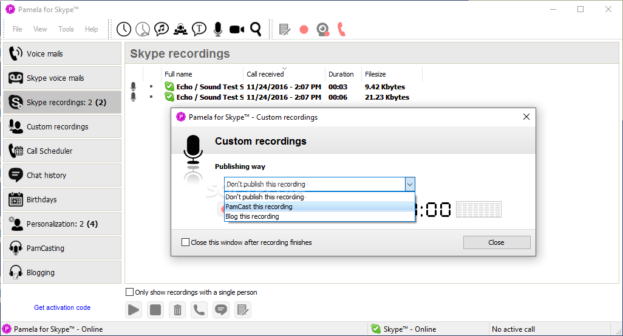Image resolution: width=623 pixels, height=336 pixels.
Task: Edit note with the bottom notepad icon
Action: [x=243, y=310]
